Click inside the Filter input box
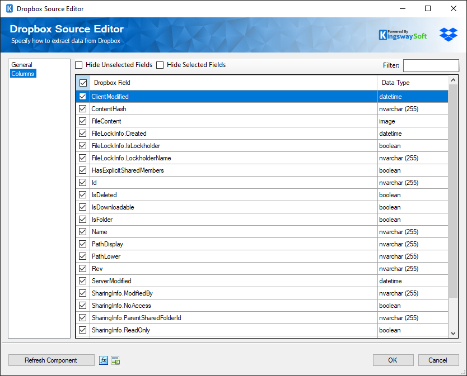This screenshot has height=376, width=467. pos(431,65)
